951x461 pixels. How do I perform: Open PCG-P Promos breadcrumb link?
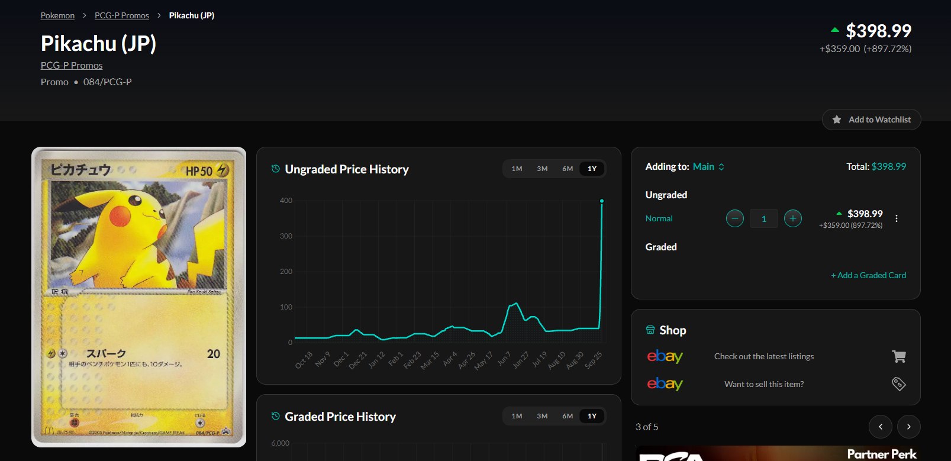click(122, 15)
